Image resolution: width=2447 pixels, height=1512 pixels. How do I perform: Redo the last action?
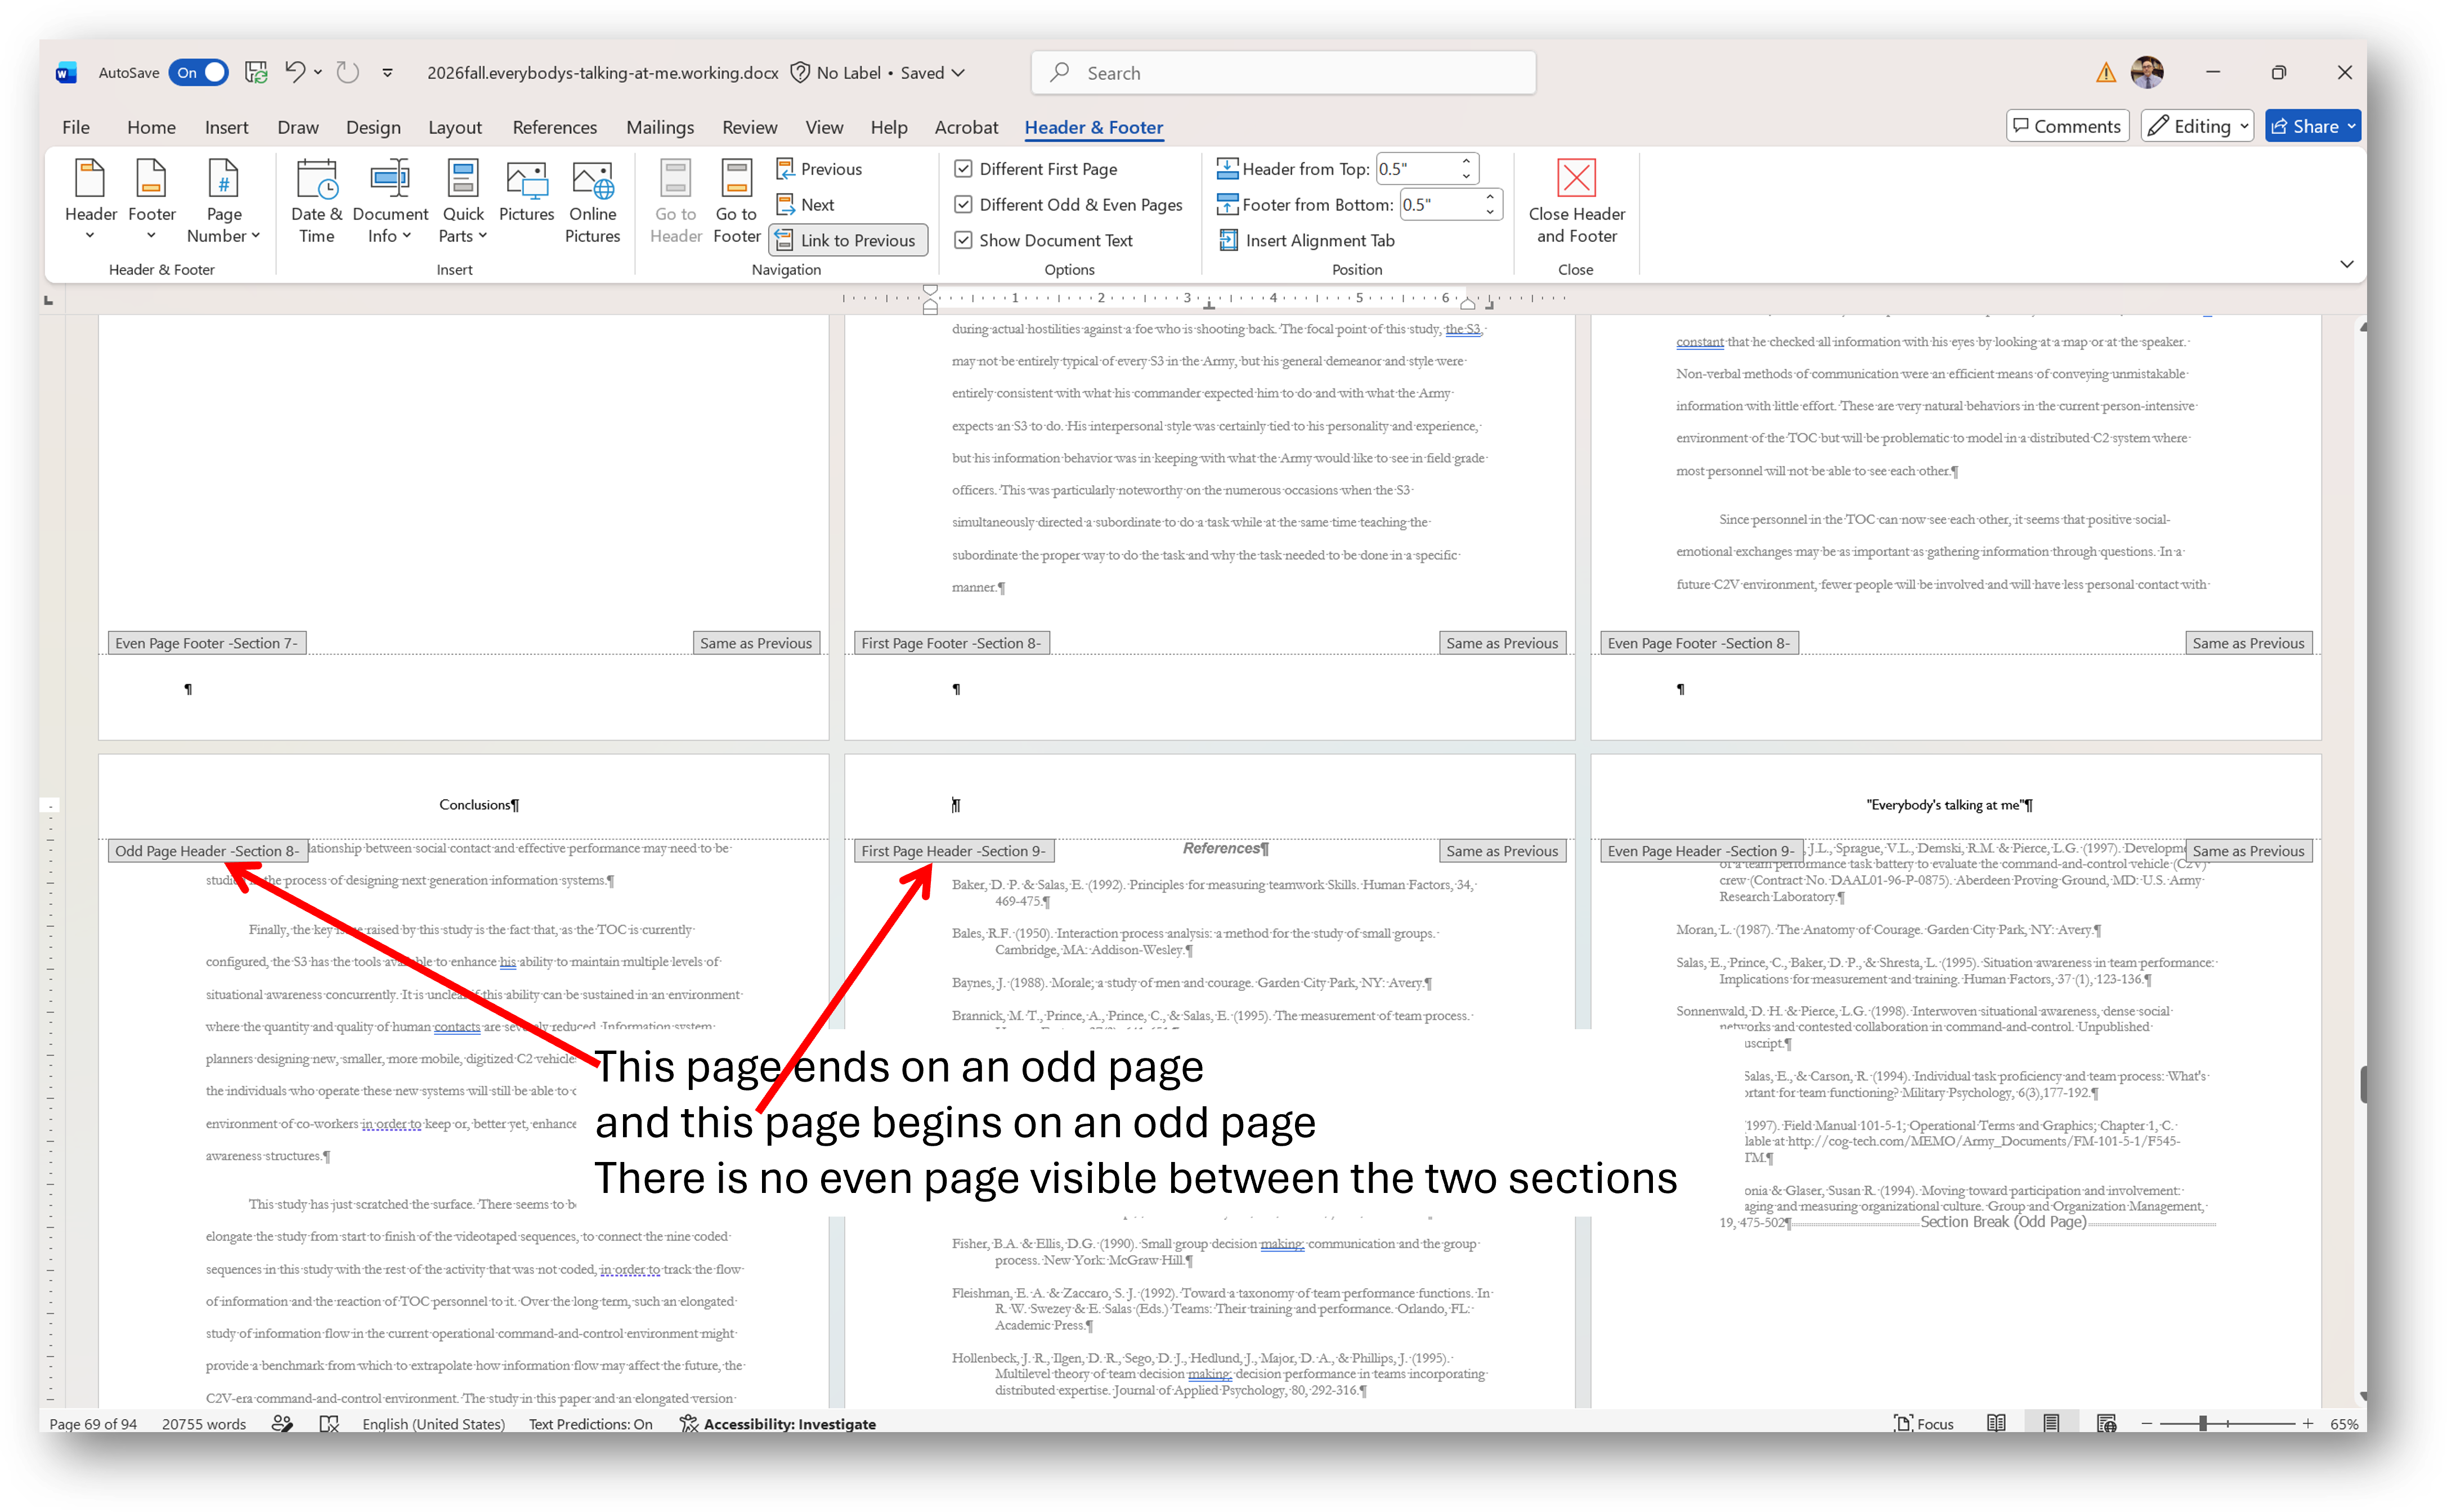pos(348,72)
